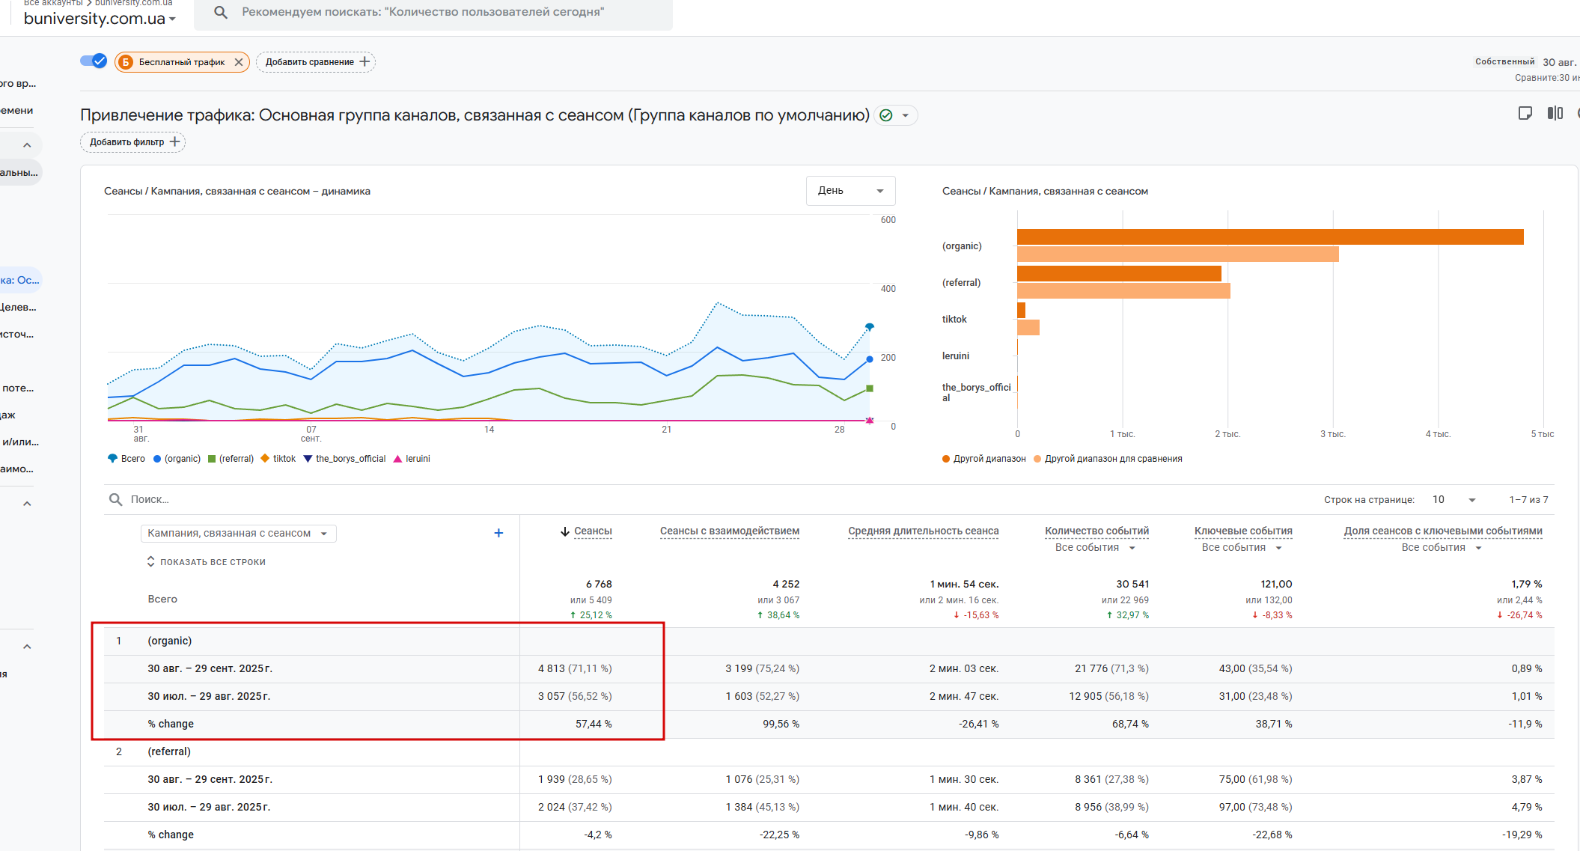The image size is (1580, 851).
Task: Click the table search magnifier icon
Action: pos(116,499)
